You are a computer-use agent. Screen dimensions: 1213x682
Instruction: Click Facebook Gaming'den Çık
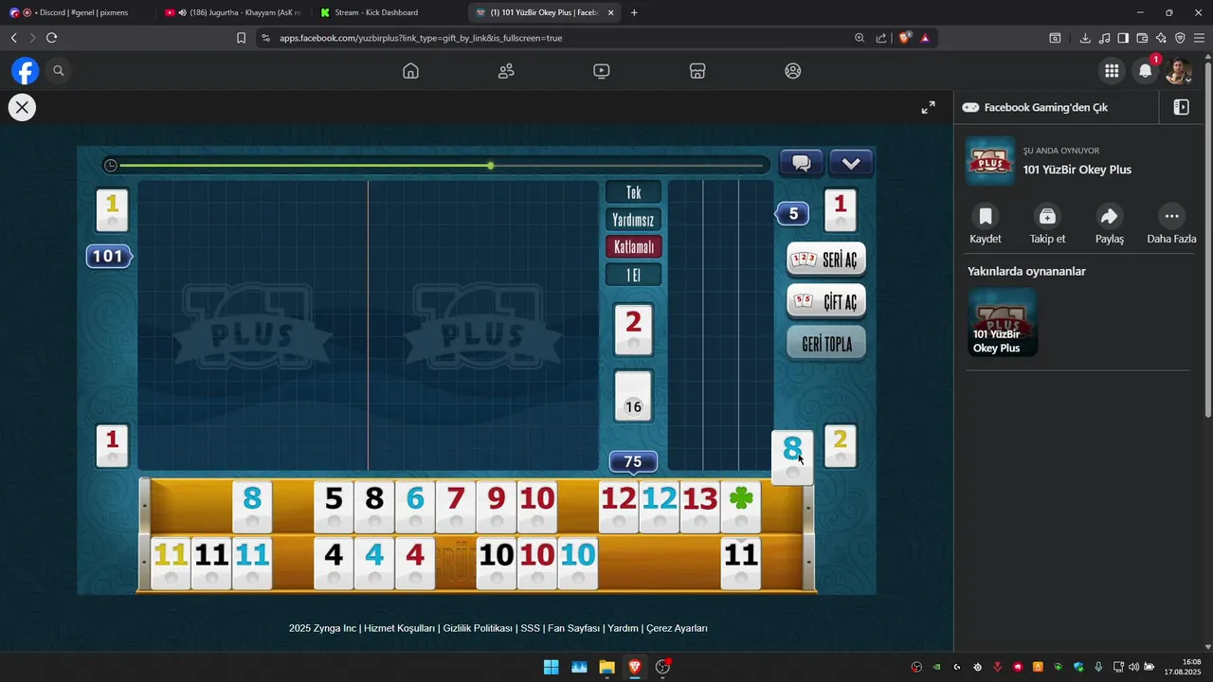point(1046,107)
